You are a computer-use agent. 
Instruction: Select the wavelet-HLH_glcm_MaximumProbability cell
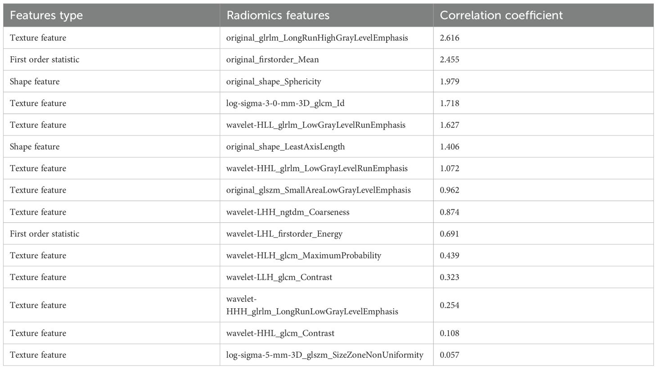[x=303, y=256]
